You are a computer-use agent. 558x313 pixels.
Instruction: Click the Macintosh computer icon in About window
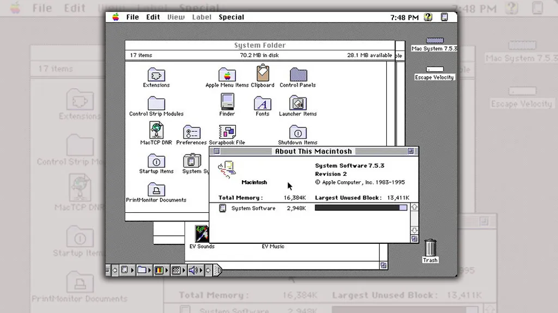click(x=227, y=170)
